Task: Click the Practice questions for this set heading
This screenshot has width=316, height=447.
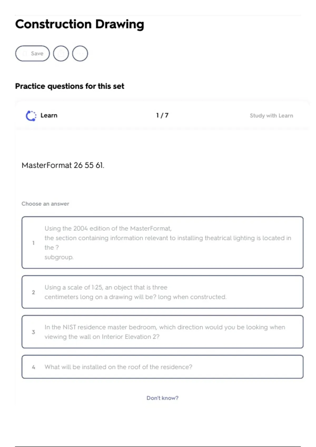Action: [x=70, y=86]
